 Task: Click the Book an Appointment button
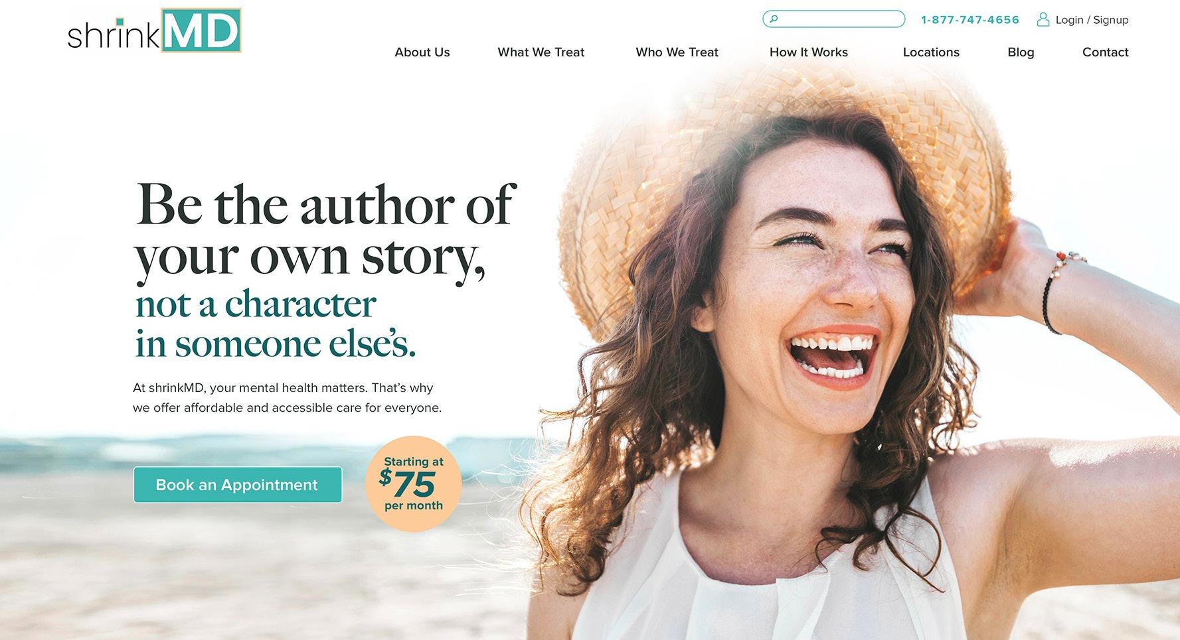(x=238, y=485)
